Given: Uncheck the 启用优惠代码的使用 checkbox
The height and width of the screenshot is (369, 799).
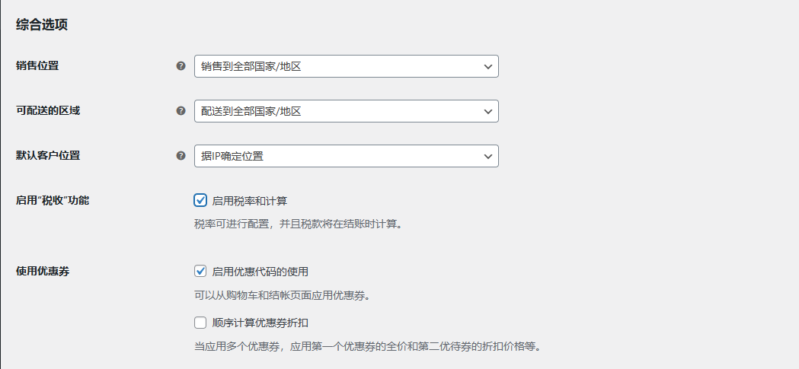Looking at the screenshot, I should 200,271.
